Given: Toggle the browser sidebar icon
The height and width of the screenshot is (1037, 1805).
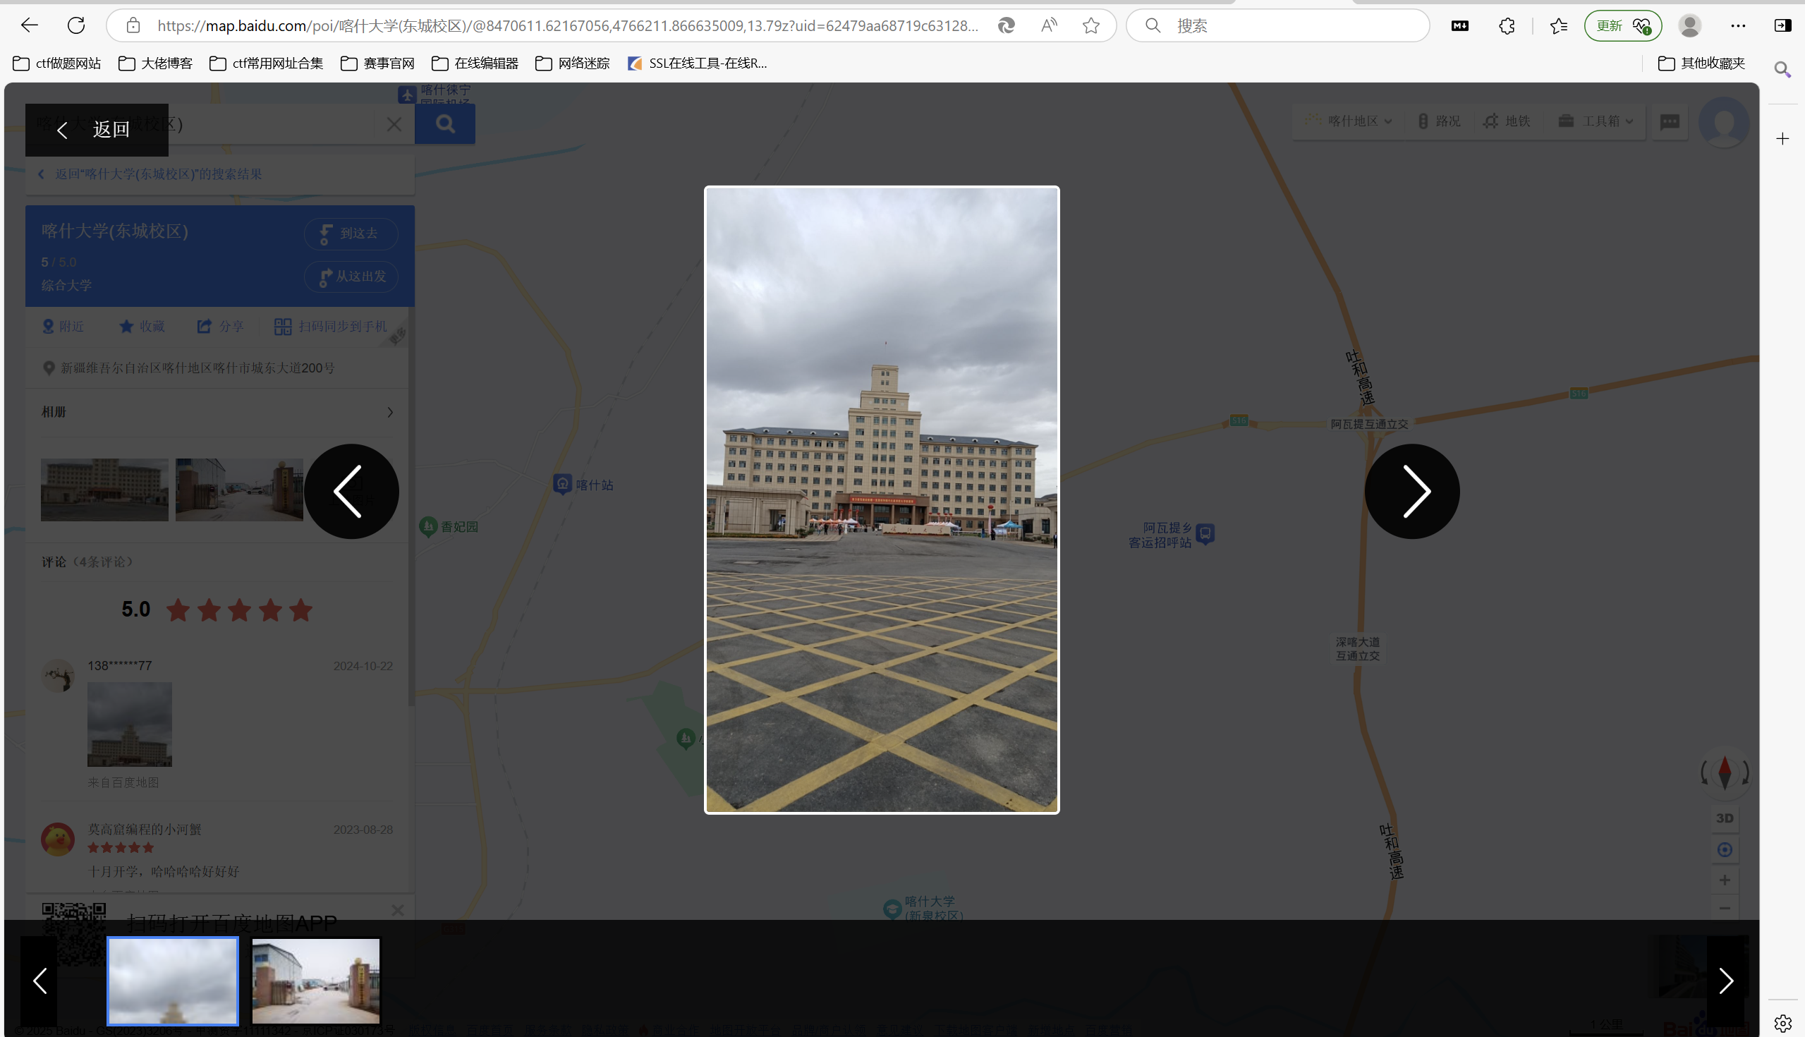Looking at the screenshot, I should pyautogui.click(x=1782, y=25).
